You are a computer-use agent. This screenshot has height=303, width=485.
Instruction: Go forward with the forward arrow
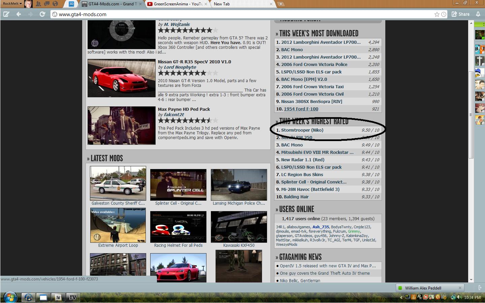30,14
